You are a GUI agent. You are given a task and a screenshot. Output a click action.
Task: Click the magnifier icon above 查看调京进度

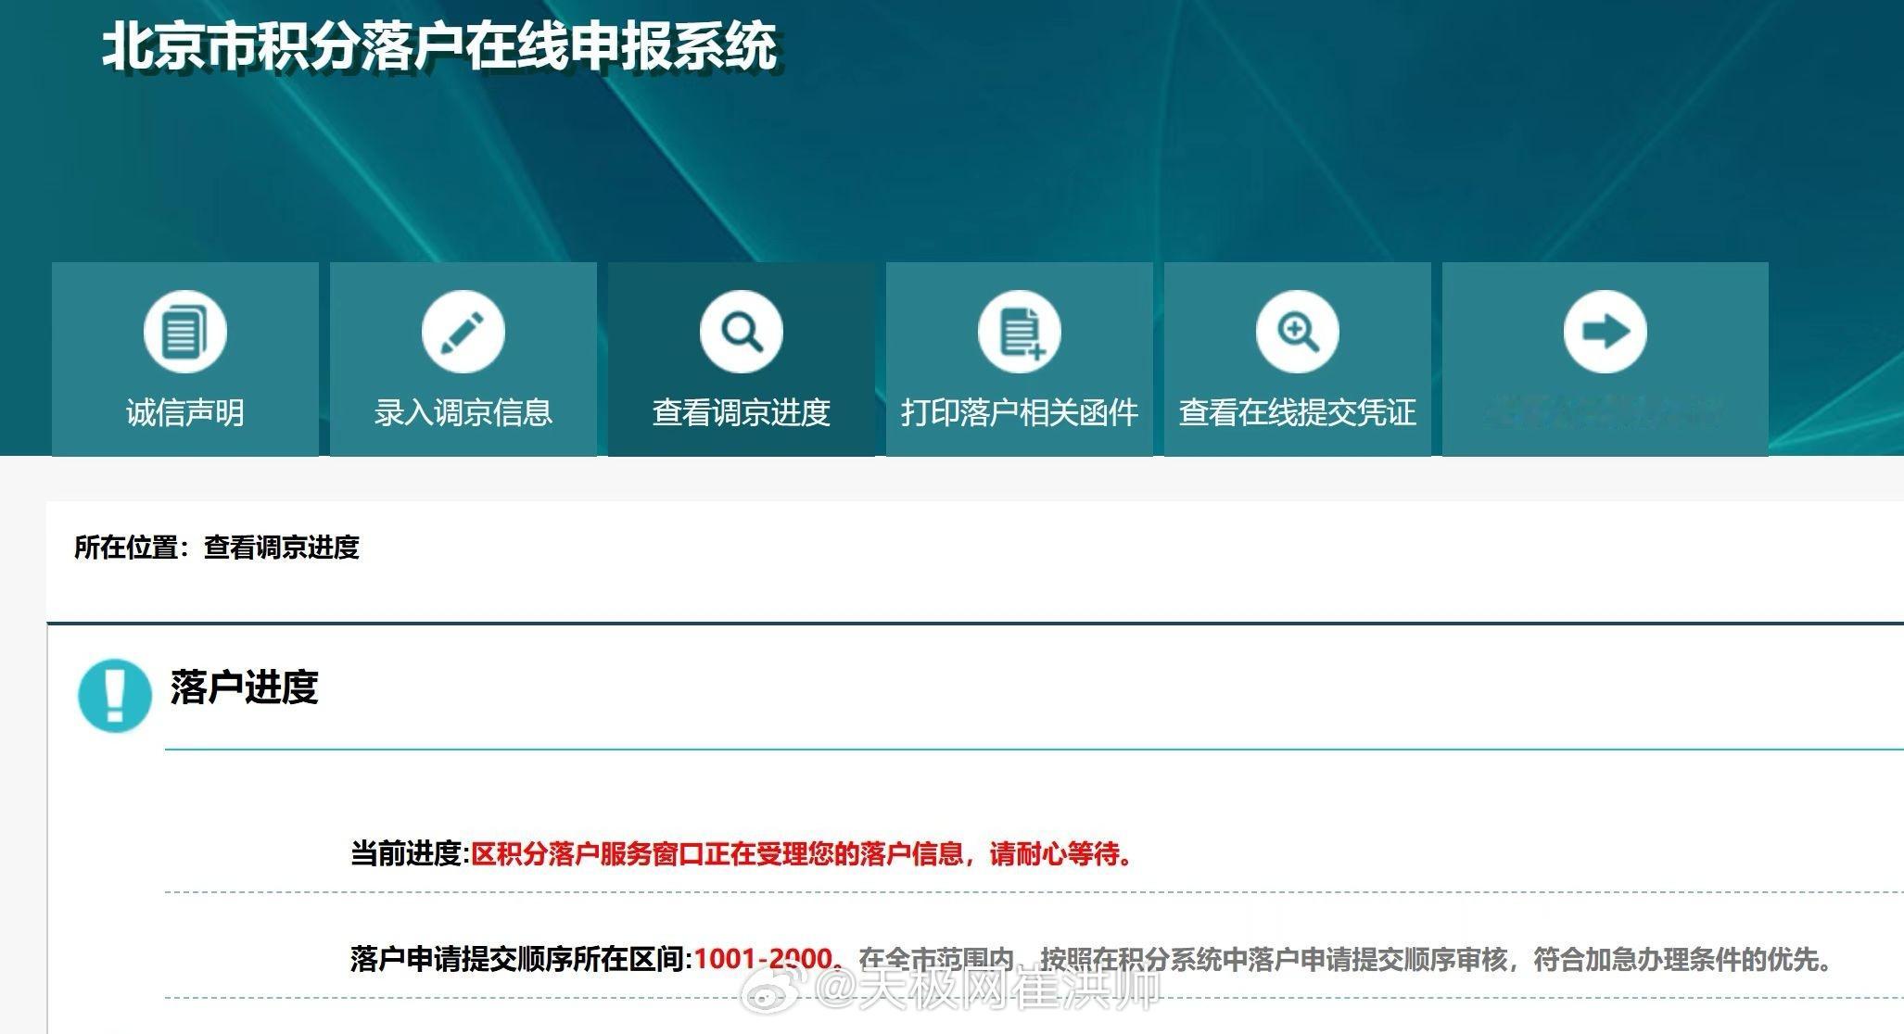741,332
